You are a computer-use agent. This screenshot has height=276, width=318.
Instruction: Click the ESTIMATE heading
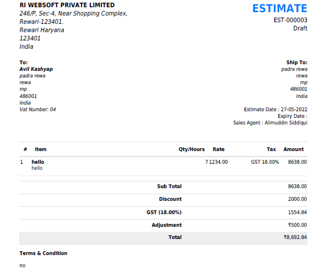tap(280, 8)
